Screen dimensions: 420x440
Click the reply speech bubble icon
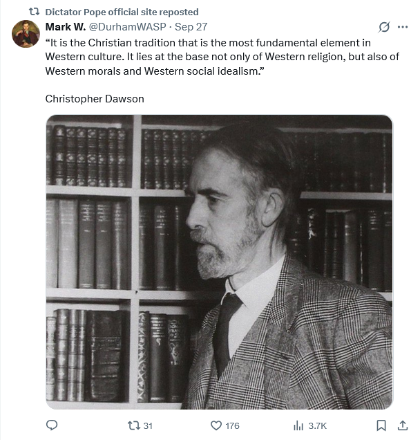(x=51, y=425)
